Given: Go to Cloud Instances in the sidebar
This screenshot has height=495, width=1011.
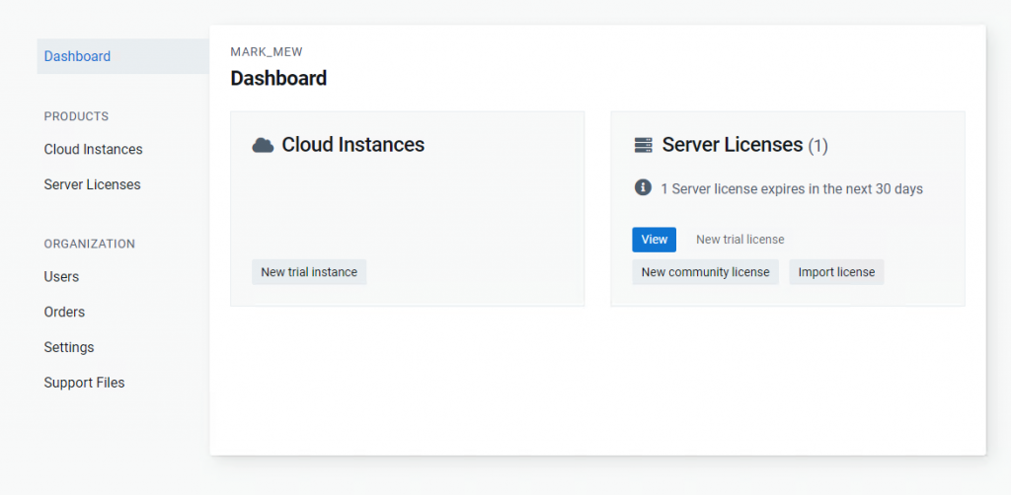Looking at the screenshot, I should (x=93, y=150).
